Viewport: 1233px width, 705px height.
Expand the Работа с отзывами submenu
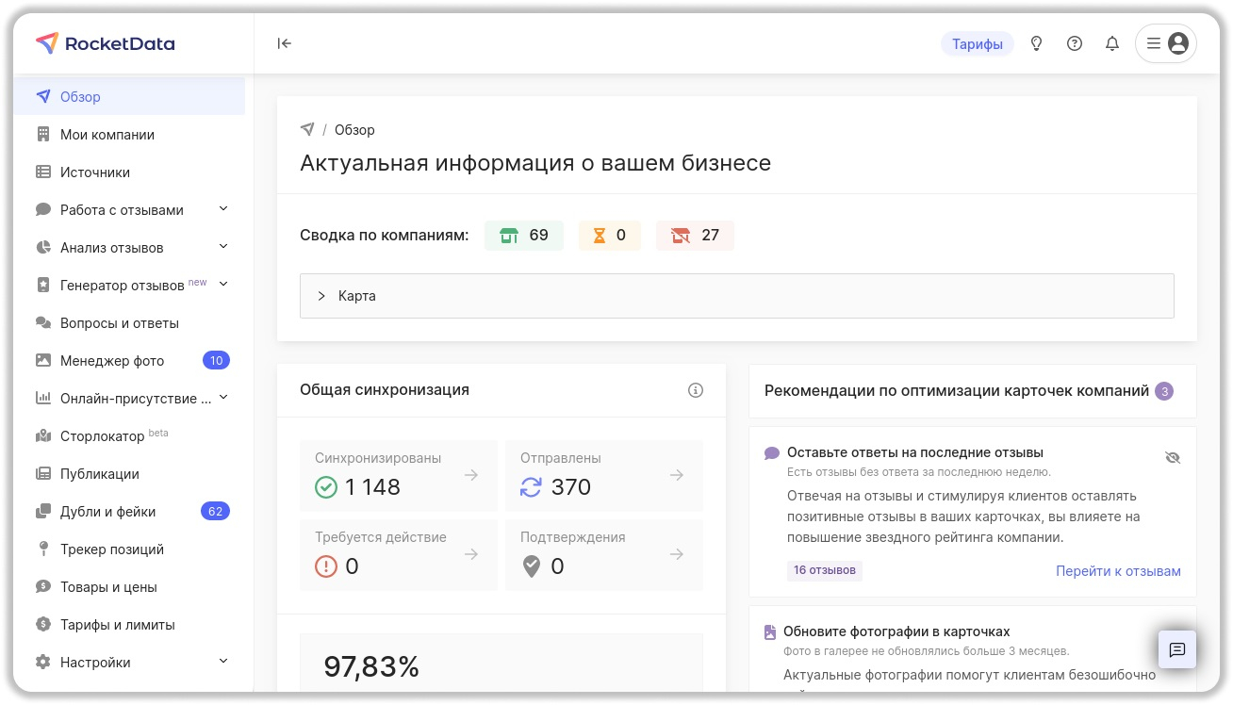click(x=223, y=209)
